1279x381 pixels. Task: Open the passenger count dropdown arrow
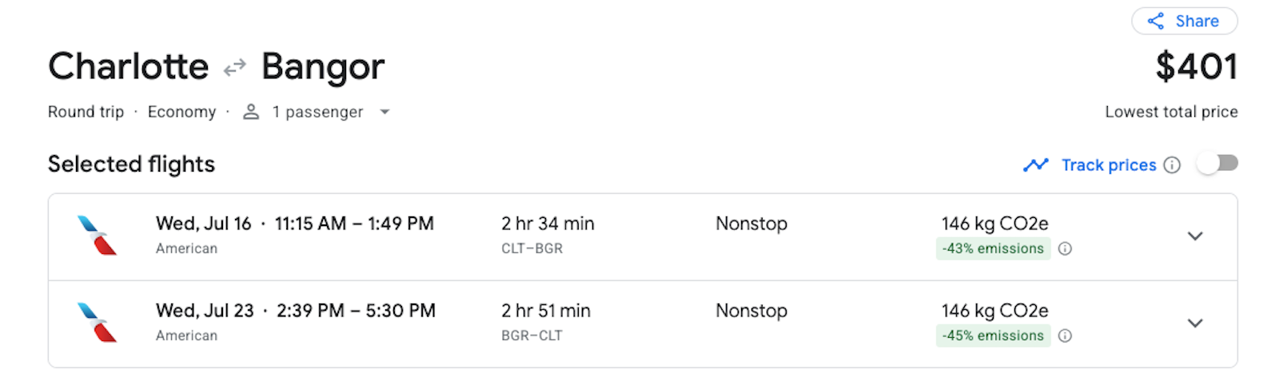384,112
